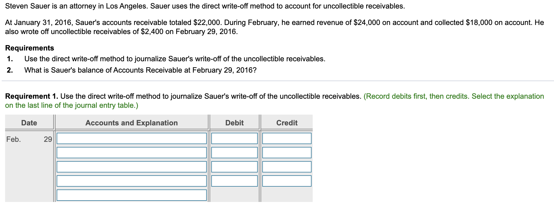Click the first row Credit amount box
The height and width of the screenshot is (215, 554).
[x=287, y=138]
